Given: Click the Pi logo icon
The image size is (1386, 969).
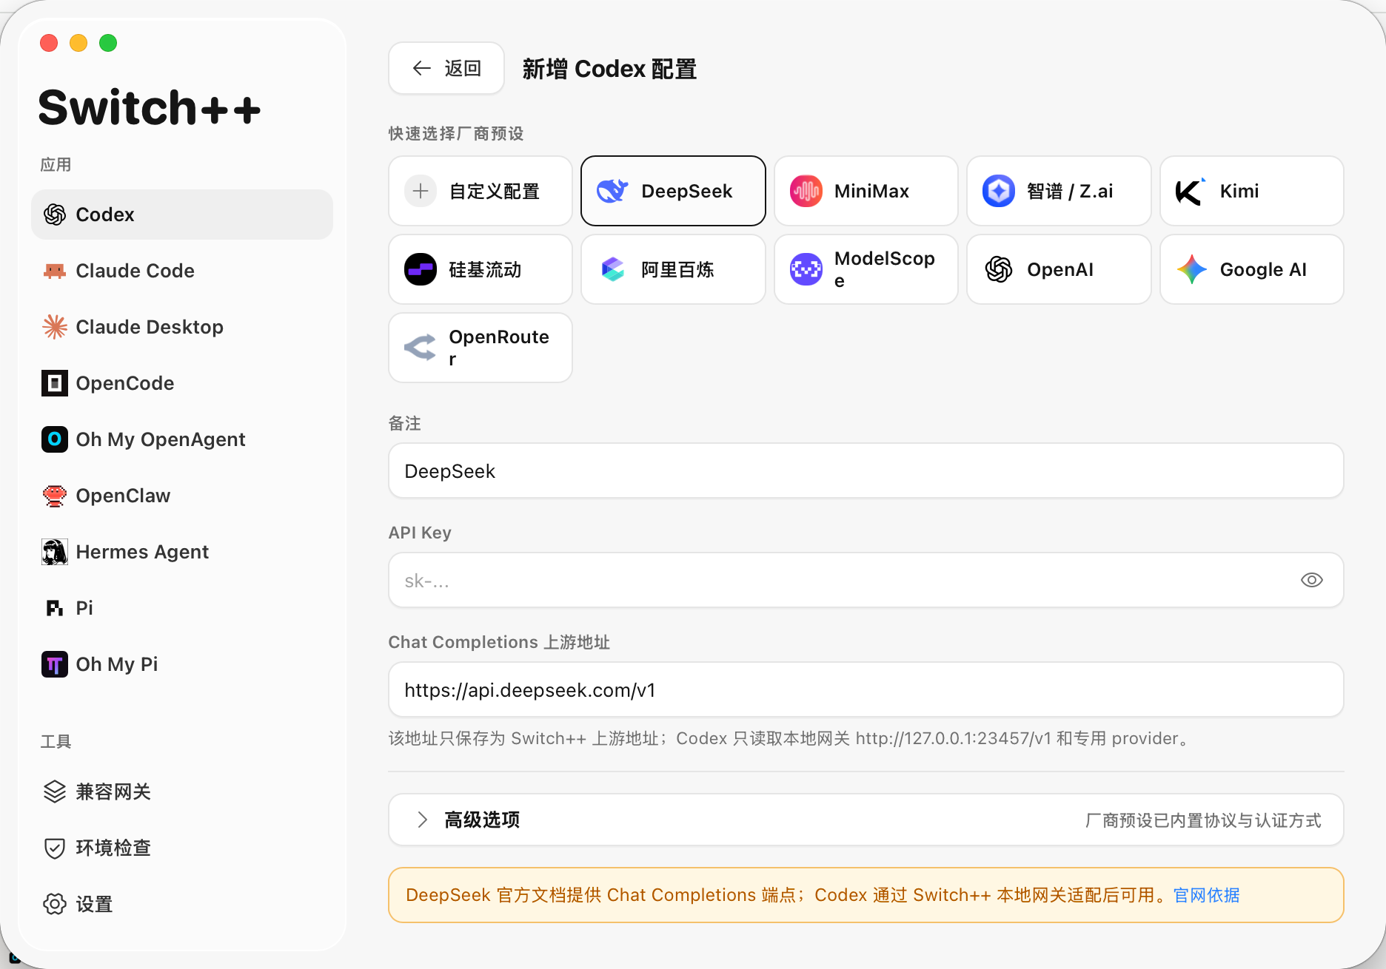Looking at the screenshot, I should click(55, 608).
